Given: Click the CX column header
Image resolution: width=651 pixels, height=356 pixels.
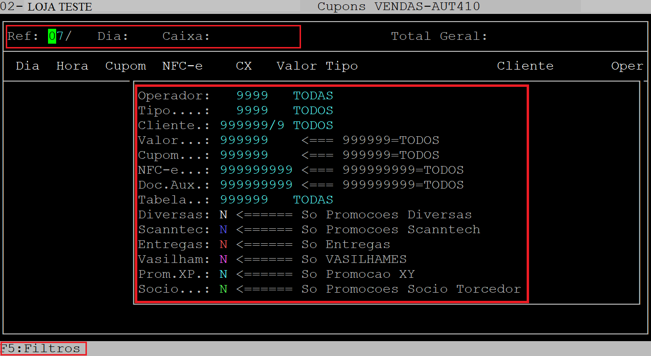Looking at the screenshot, I should click(x=244, y=66).
